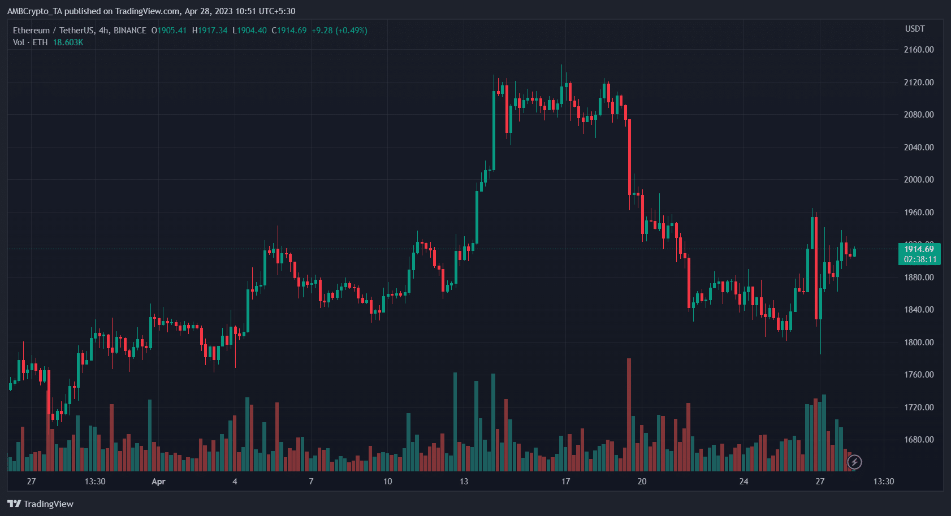Click the countdown timer 02:38:11
Screen dimensions: 951x516
[x=920, y=259]
